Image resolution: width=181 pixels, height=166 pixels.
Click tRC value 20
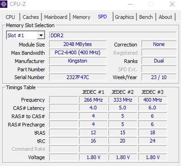click(x=123, y=141)
